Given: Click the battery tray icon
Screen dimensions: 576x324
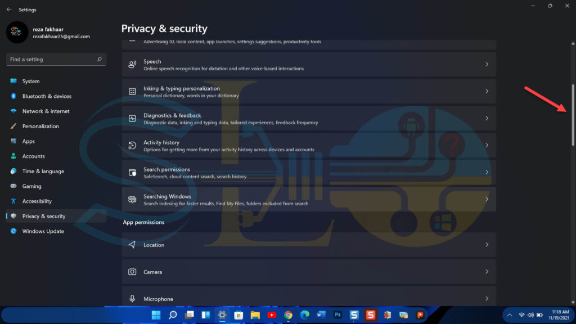Looking at the screenshot, I should point(539,315).
